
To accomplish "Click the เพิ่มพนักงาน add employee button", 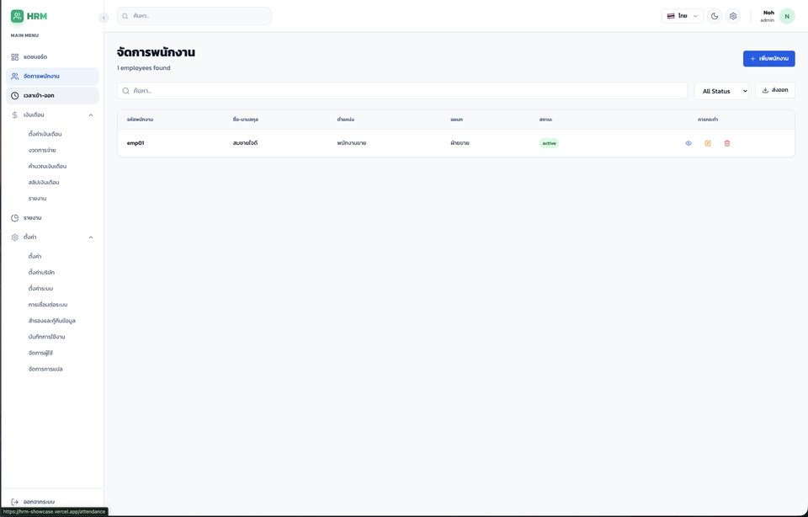I will (x=768, y=59).
